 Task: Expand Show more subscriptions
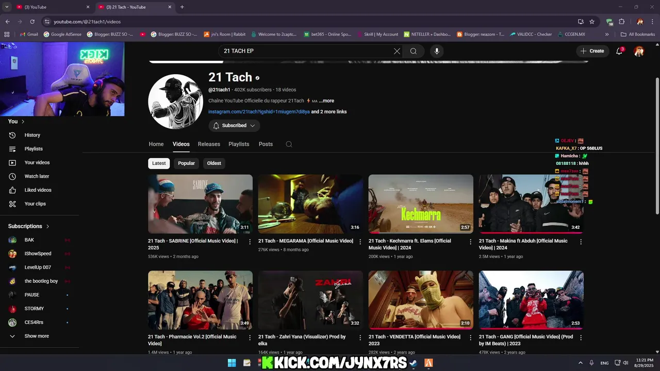(36, 336)
